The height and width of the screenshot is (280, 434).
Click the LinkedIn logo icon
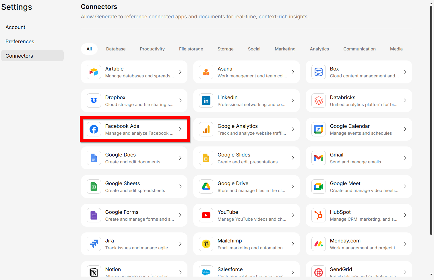click(x=206, y=101)
